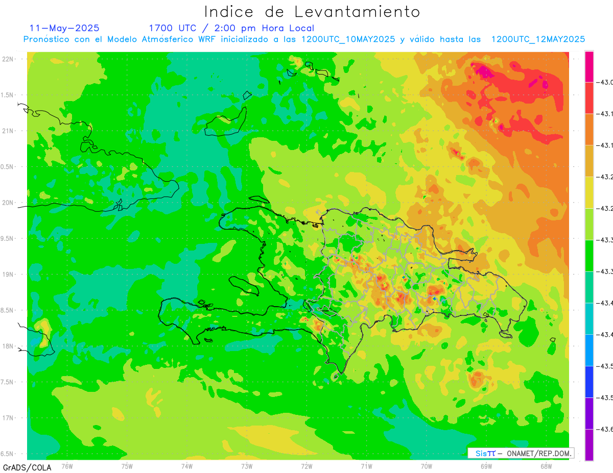613x473 pixels.
Task: Click the '70W' longitude label
Action: [427, 466]
